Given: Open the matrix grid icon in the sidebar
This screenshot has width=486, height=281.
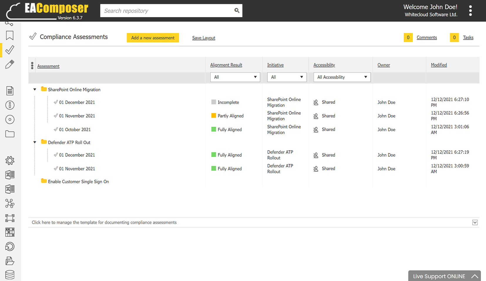Looking at the screenshot, I should pos(10,232).
